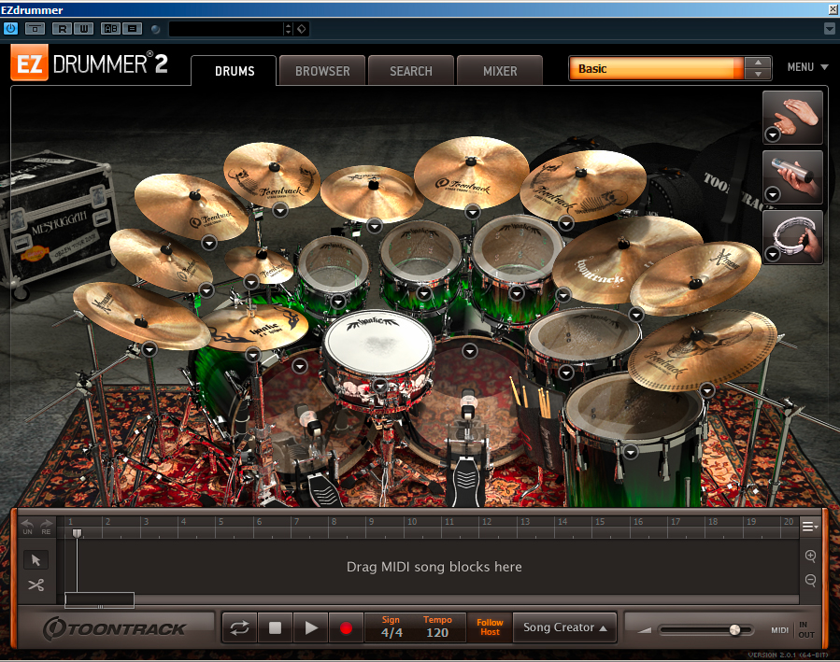Open the hand claps instrument dropdown arrow
The image size is (840, 662).
coord(773,134)
